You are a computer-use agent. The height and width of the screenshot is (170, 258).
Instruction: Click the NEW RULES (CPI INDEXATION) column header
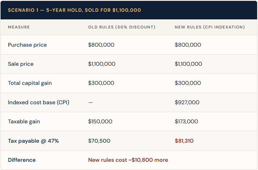point(210,27)
